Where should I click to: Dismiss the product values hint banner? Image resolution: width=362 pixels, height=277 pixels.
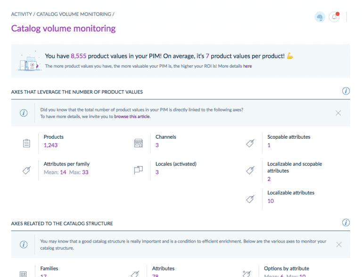[338, 113]
